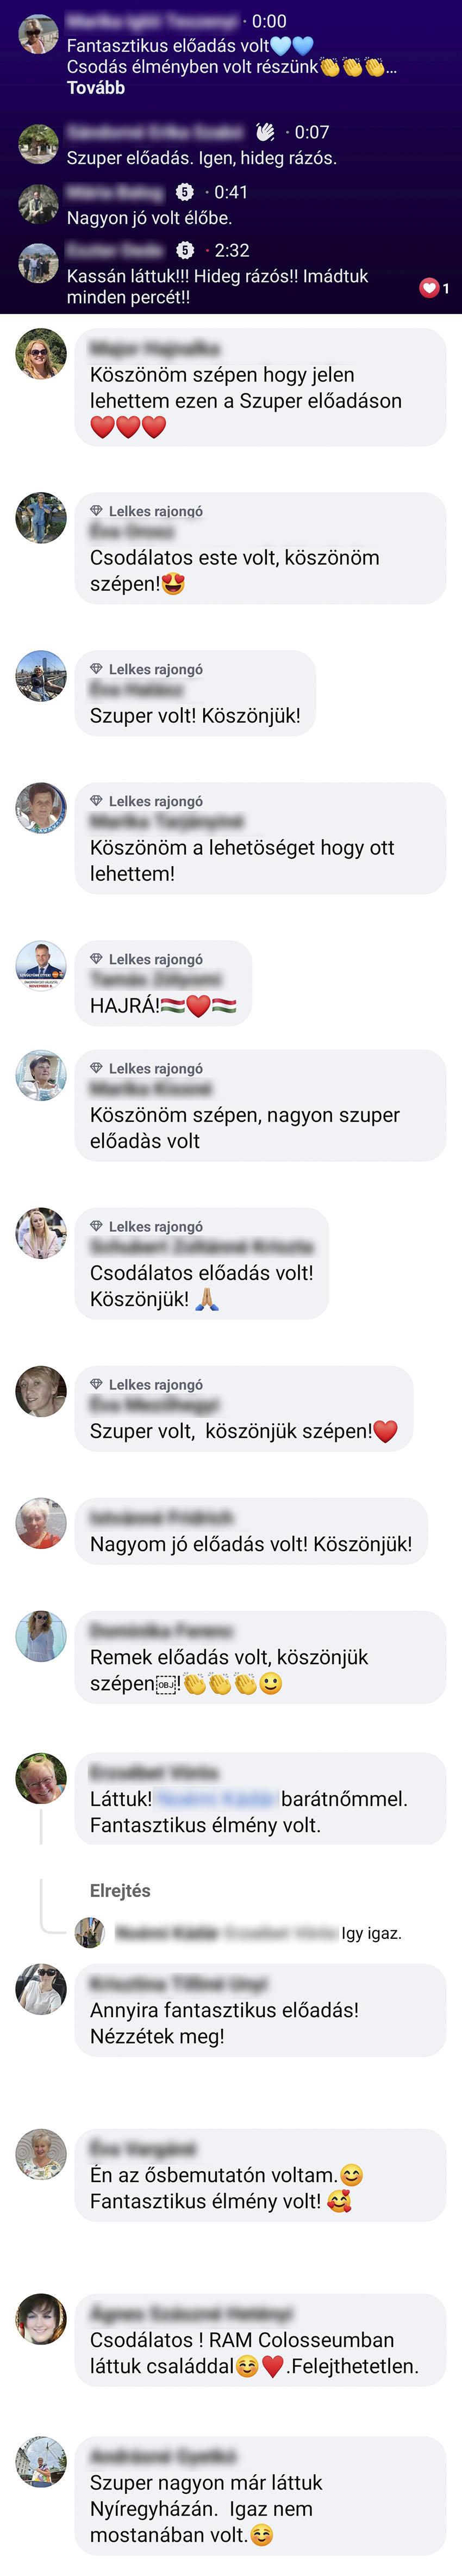Open avatar of 'Köszönöm szépen hogy jelen' commenter
The height and width of the screenshot is (2576, 462).
point(41,353)
